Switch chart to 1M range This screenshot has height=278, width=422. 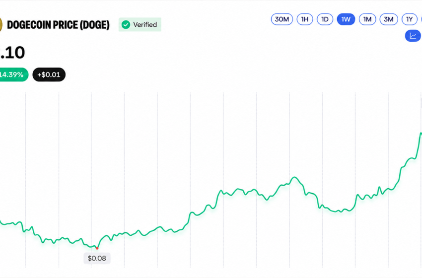(367, 19)
